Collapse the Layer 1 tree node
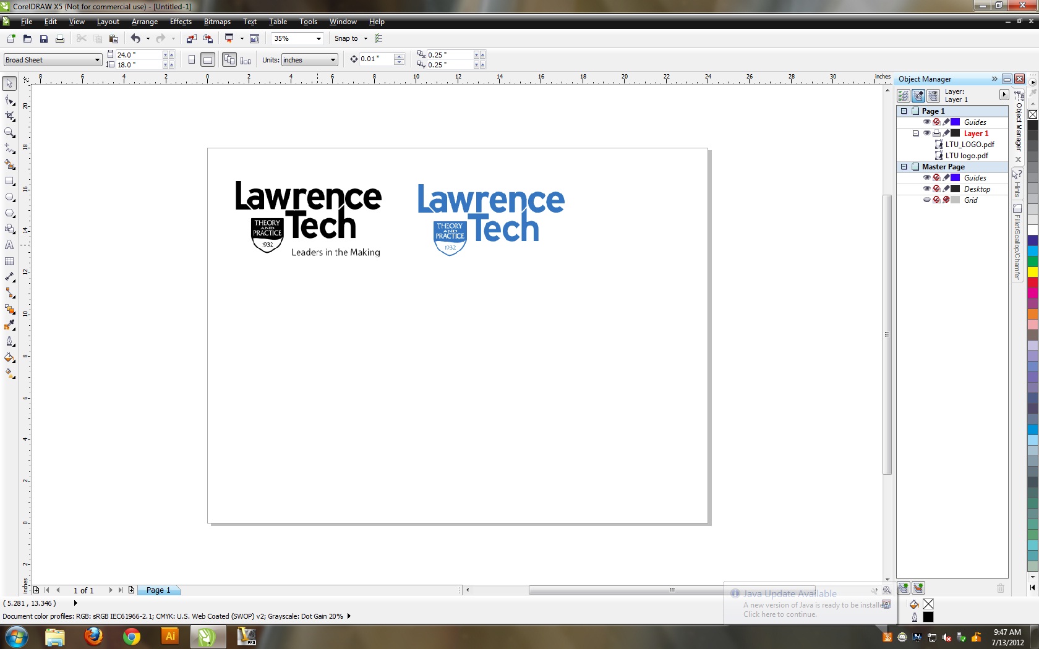 [916, 134]
